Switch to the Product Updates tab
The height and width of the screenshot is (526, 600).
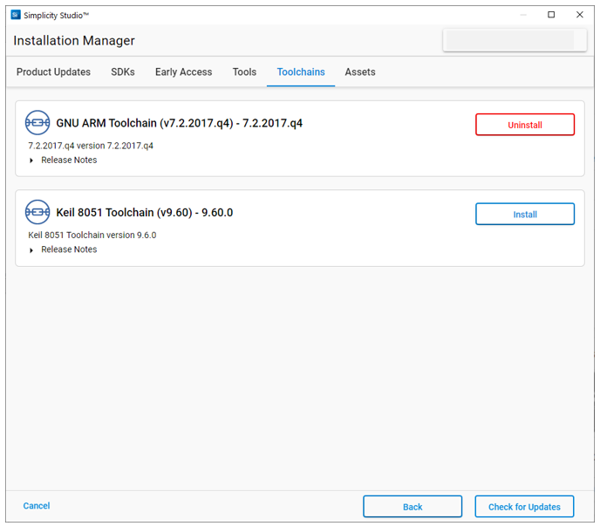tap(53, 72)
